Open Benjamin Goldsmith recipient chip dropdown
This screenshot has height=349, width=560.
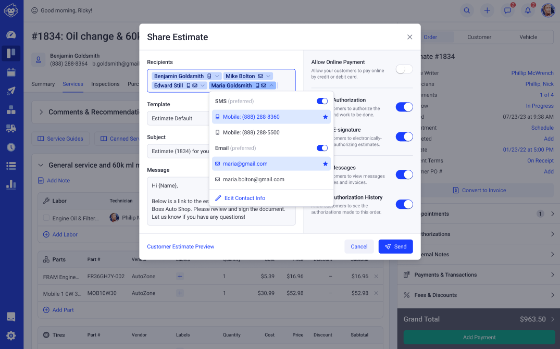217,76
